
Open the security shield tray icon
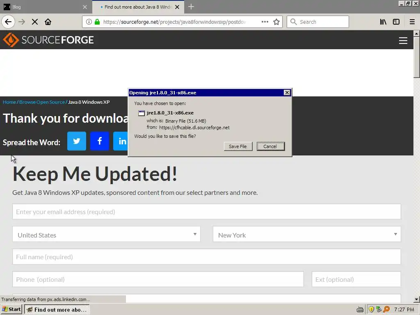coord(371,309)
